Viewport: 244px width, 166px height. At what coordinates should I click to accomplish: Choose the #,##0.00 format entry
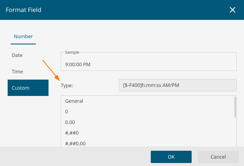tap(75, 143)
